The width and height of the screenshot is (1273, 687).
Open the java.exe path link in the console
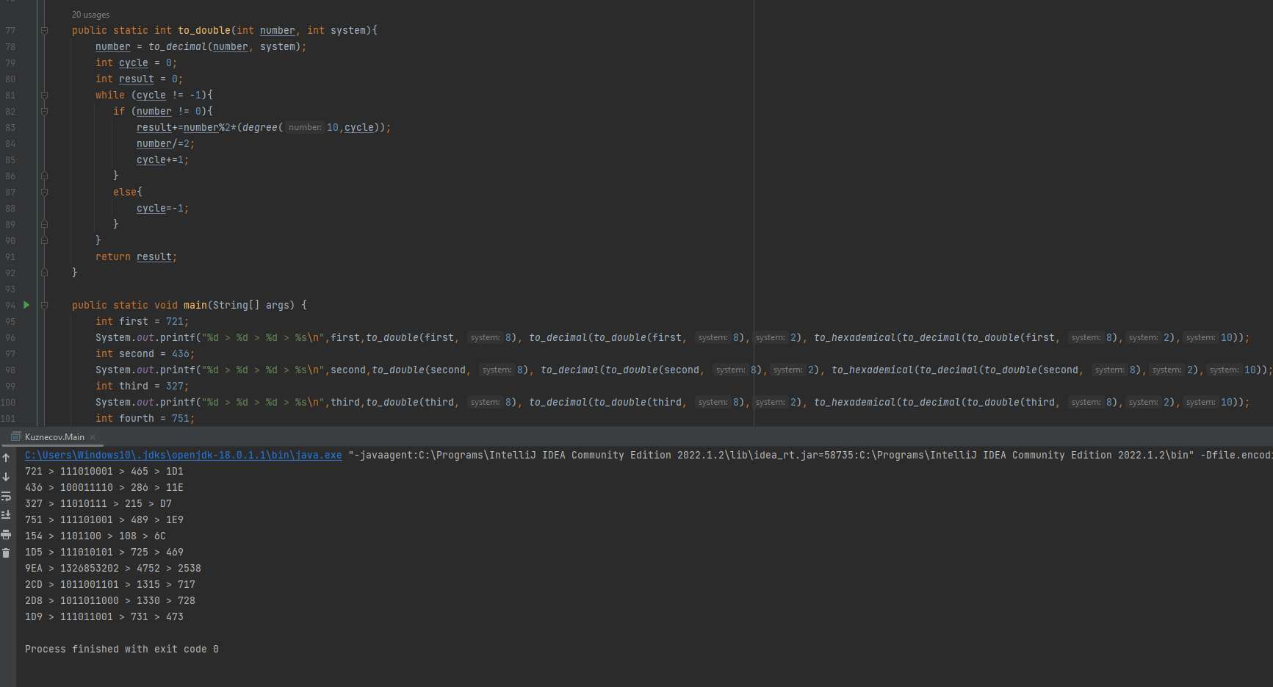point(184,455)
